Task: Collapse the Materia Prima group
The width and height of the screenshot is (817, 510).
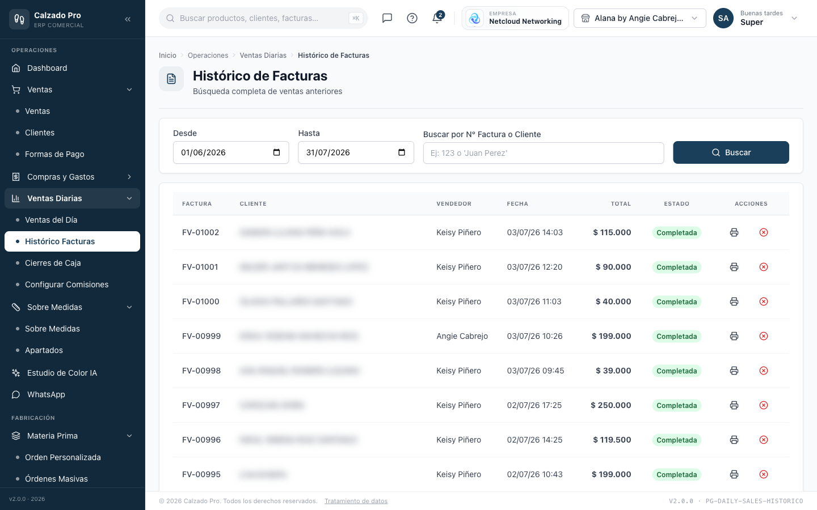Action: (x=72, y=436)
